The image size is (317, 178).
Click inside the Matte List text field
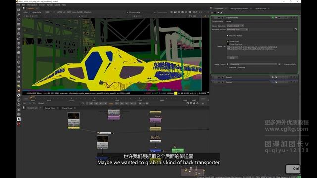tap(262, 50)
